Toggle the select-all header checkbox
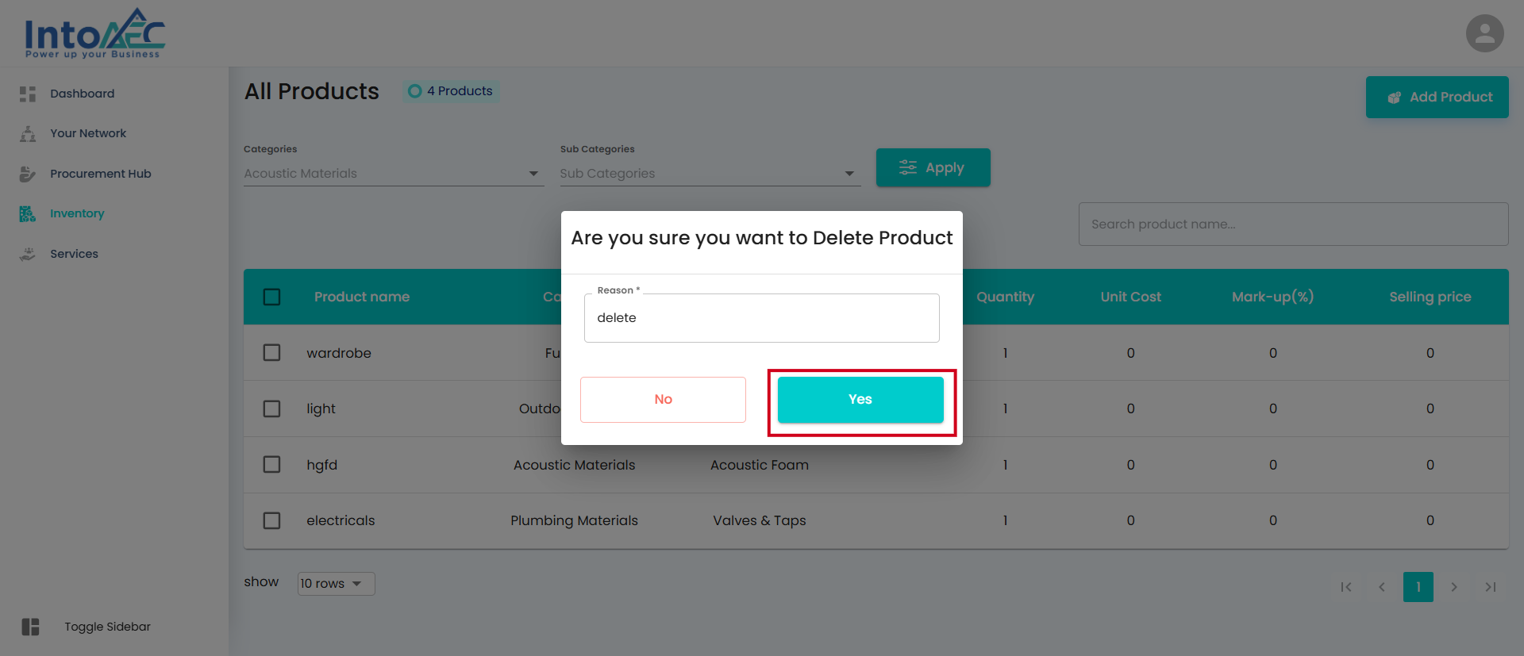The height and width of the screenshot is (656, 1524). 271,297
